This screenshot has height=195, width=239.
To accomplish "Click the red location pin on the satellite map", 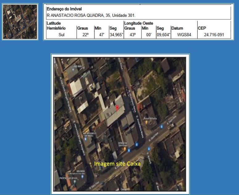I will coord(117,108).
